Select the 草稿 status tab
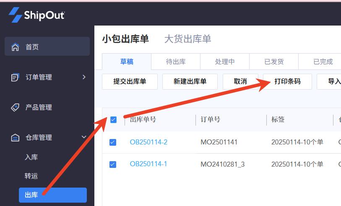 coord(127,62)
